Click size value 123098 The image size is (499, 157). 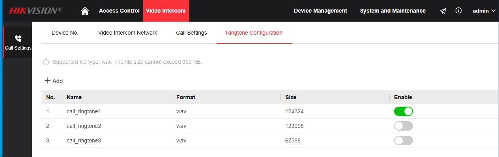(294, 126)
